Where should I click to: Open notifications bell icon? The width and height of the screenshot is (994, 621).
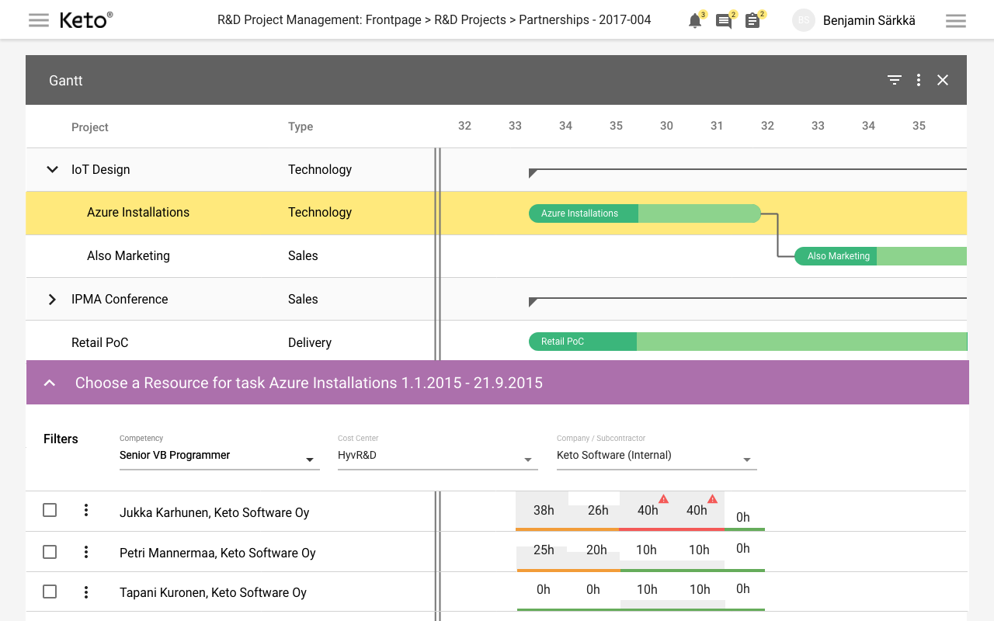pyautogui.click(x=695, y=21)
